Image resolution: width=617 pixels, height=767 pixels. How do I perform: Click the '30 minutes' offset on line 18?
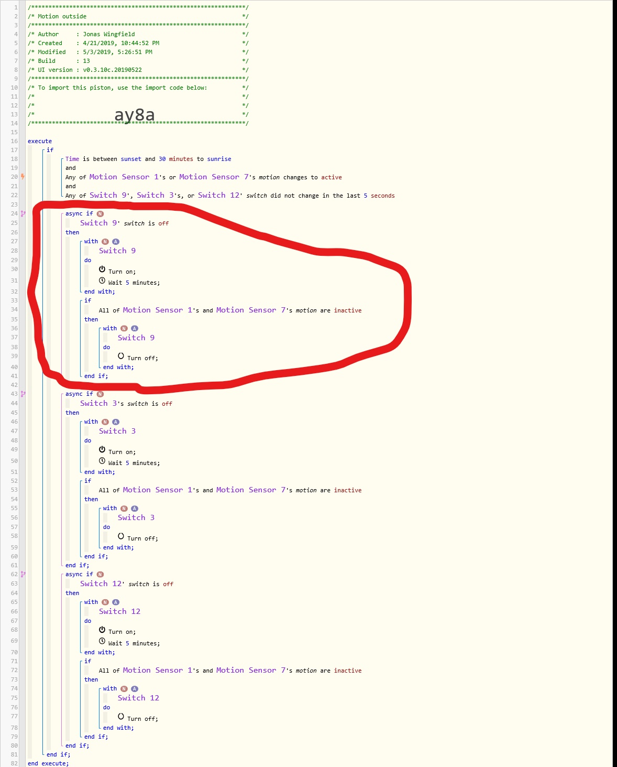point(176,159)
